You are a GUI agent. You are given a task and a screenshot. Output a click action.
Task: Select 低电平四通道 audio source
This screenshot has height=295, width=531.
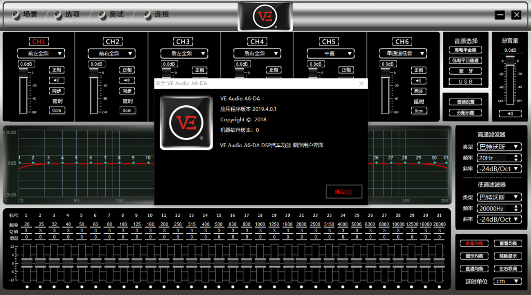point(465,60)
